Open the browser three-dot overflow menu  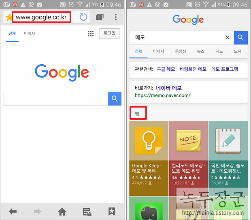116,17
